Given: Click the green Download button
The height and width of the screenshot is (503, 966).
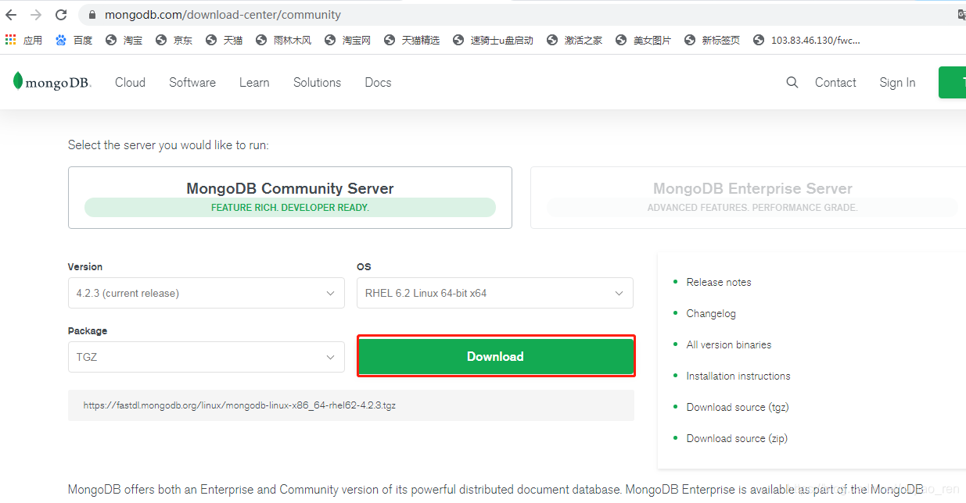Looking at the screenshot, I should [x=495, y=356].
